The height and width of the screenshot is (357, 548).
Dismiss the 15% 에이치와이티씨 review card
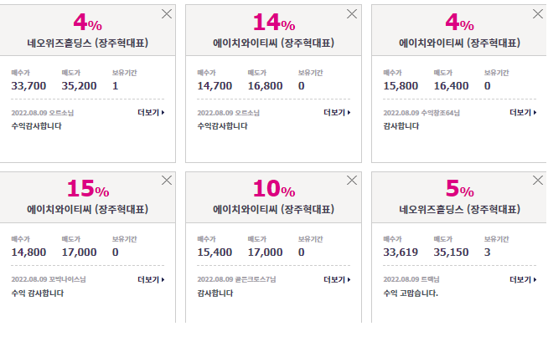[167, 181]
